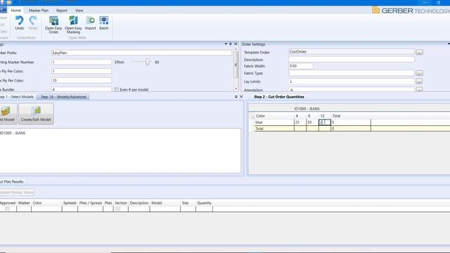Viewport: 450px width, 253px height.
Task: Open settings panel options dropdown arrow
Action: [226, 44]
